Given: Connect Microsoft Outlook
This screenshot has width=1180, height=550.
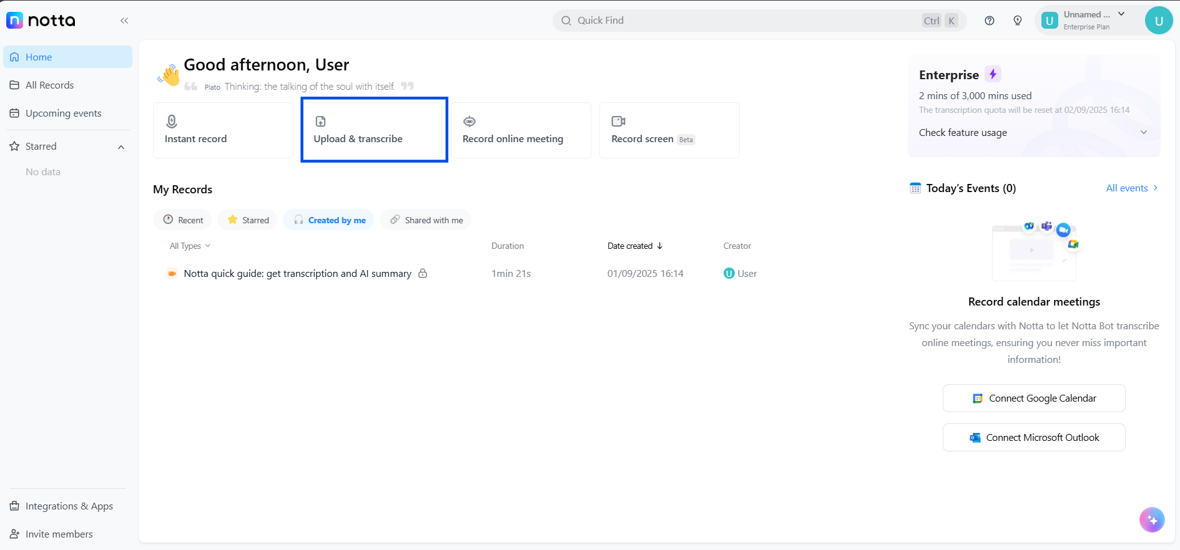Looking at the screenshot, I should click(x=1034, y=437).
